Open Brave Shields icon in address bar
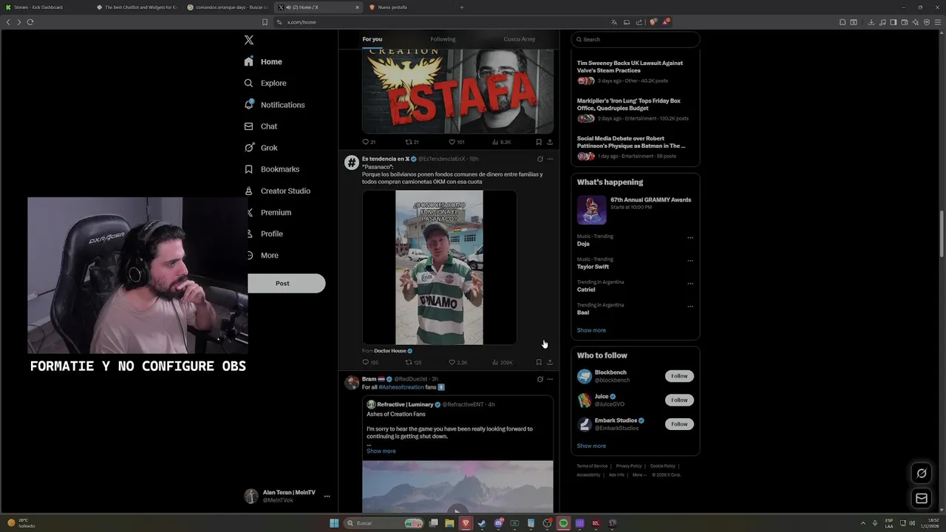 [x=653, y=22]
